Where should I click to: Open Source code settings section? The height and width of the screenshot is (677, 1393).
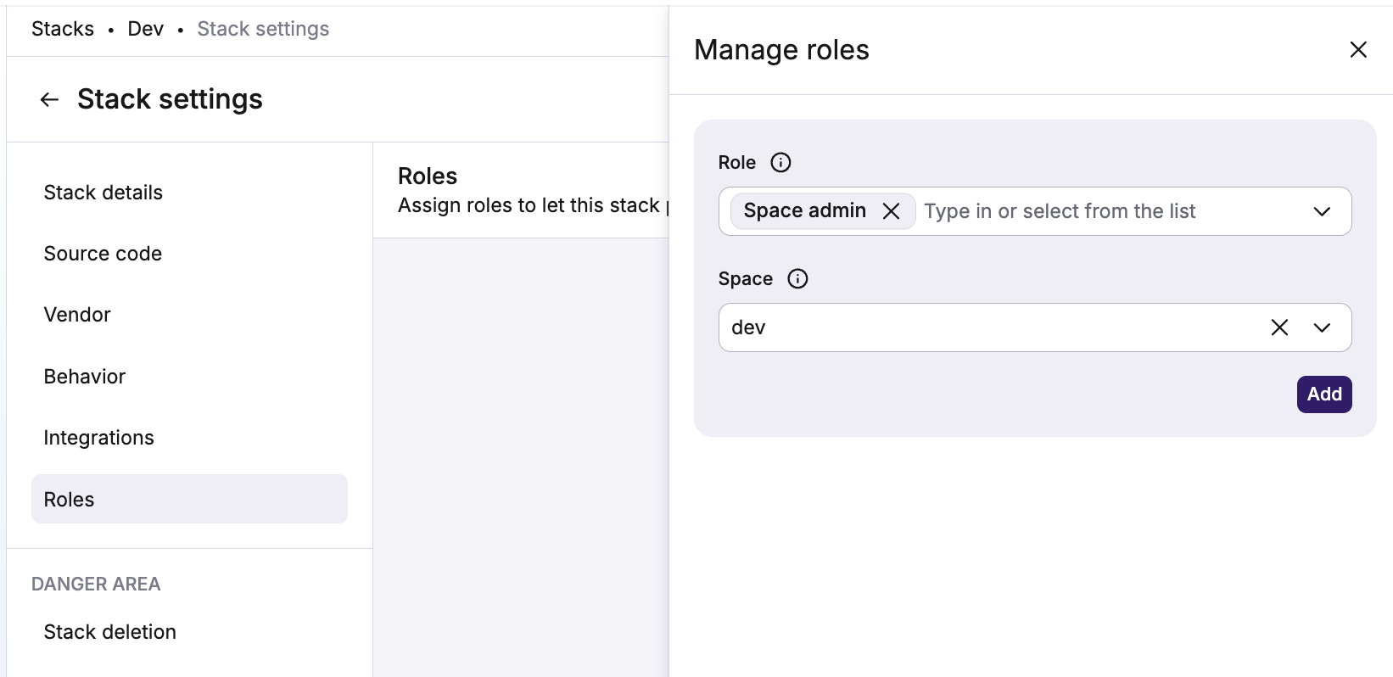coord(103,254)
